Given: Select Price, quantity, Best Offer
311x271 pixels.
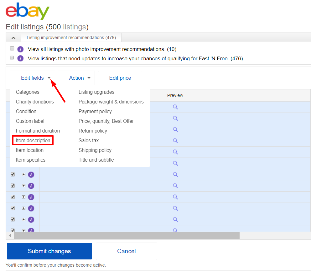Looking at the screenshot, I should tap(106, 121).
